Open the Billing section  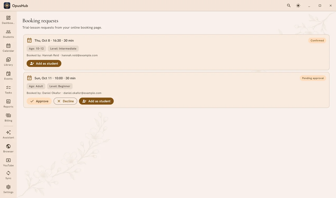8,117
